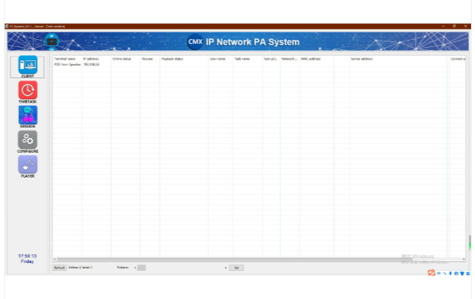475x299 pixels.
Task: Click the Refresh button
Action: pos(59,268)
